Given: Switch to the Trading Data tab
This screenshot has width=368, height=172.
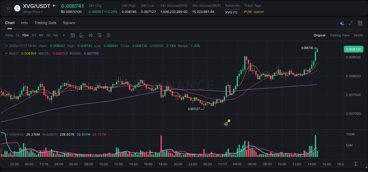Looking at the screenshot, I should [x=45, y=23].
